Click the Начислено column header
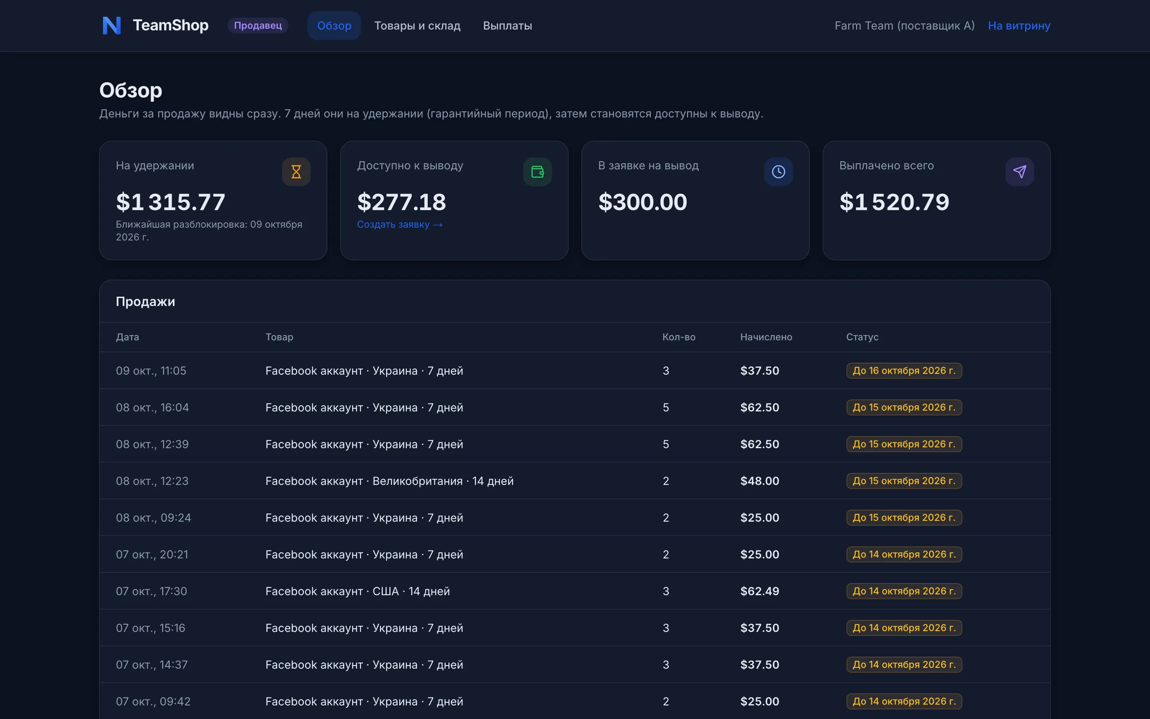Screen dimensions: 1150x719 766,337
